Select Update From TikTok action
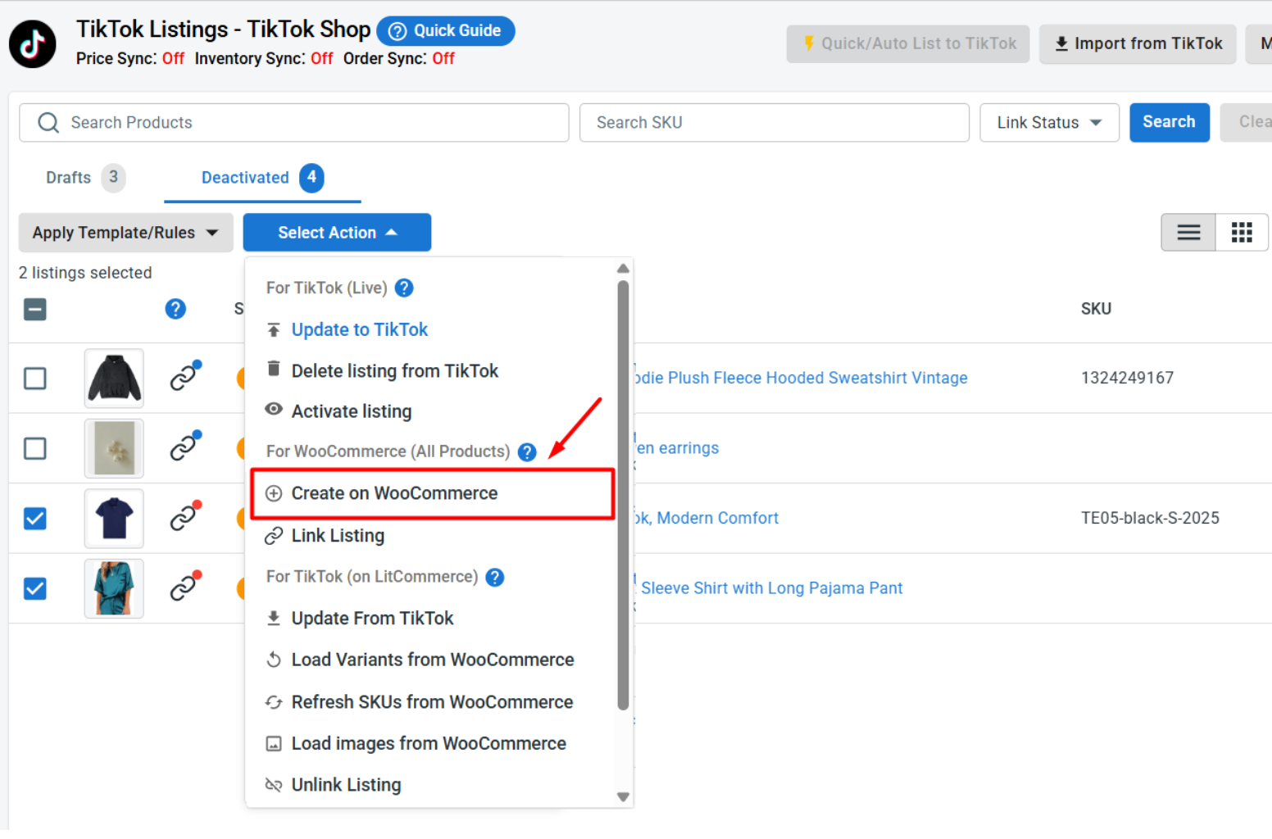The image size is (1272, 839). click(372, 619)
